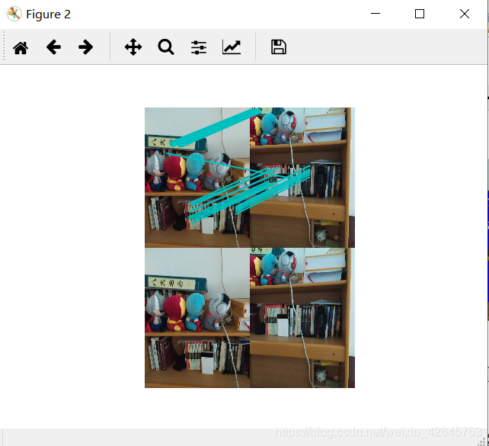Save the figure with floppy disk icon

pyautogui.click(x=279, y=47)
